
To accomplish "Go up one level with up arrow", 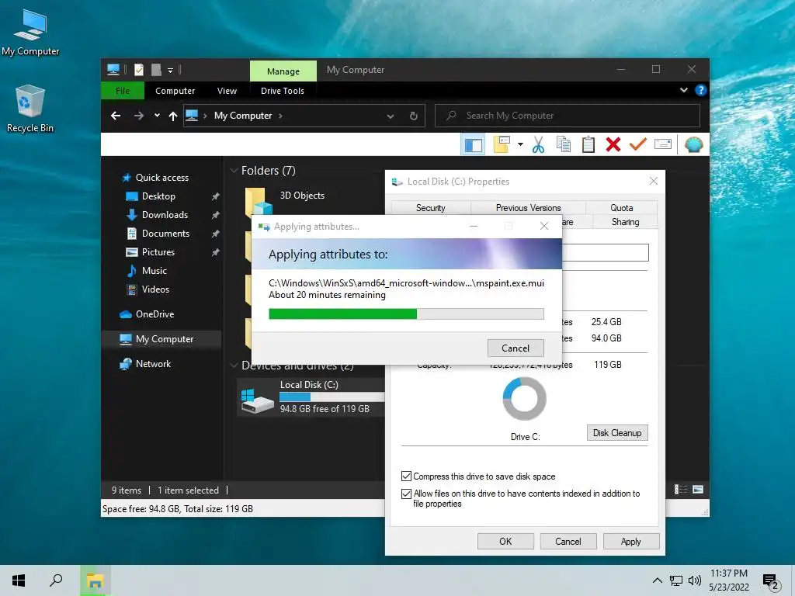I will coord(173,116).
